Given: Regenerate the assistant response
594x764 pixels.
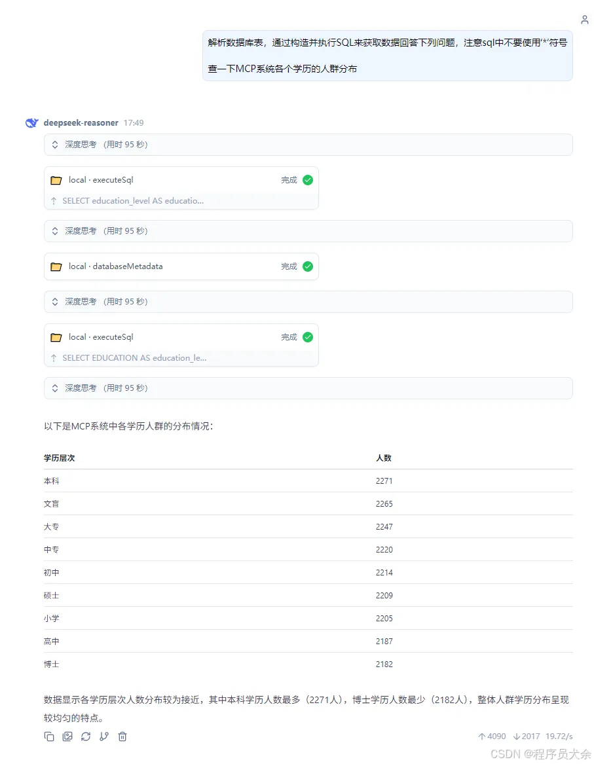Looking at the screenshot, I should [86, 737].
